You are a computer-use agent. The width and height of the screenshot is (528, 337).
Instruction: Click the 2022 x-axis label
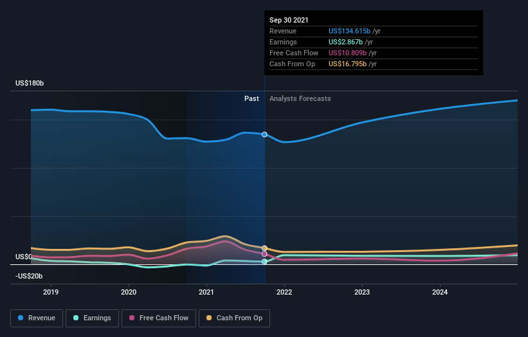pos(284,292)
